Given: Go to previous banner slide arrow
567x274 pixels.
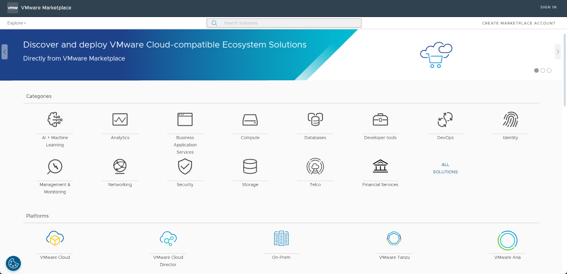Looking at the screenshot, I should coord(5,52).
